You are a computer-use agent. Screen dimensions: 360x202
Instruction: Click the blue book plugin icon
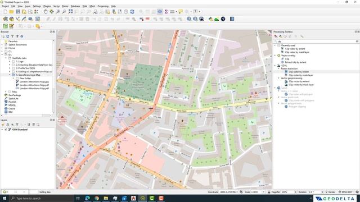(232, 19)
